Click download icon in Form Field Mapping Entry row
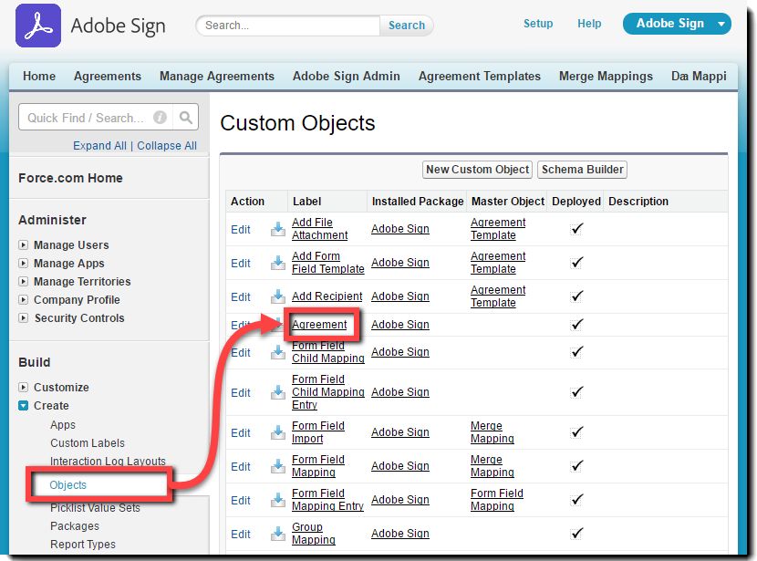757x561 pixels. click(277, 500)
